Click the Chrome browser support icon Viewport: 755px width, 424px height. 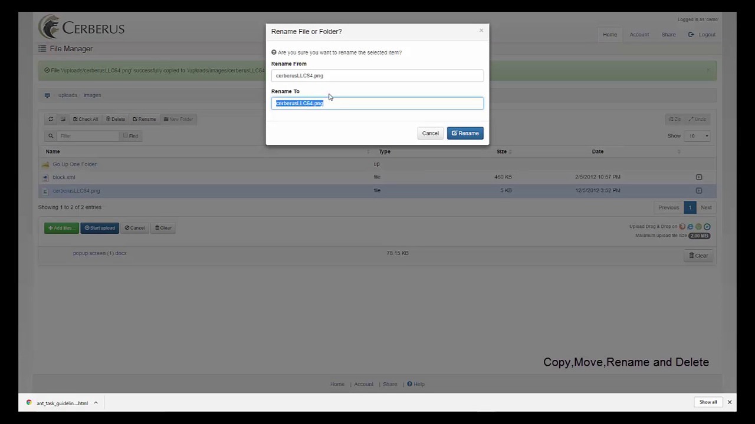click(699, 226)
